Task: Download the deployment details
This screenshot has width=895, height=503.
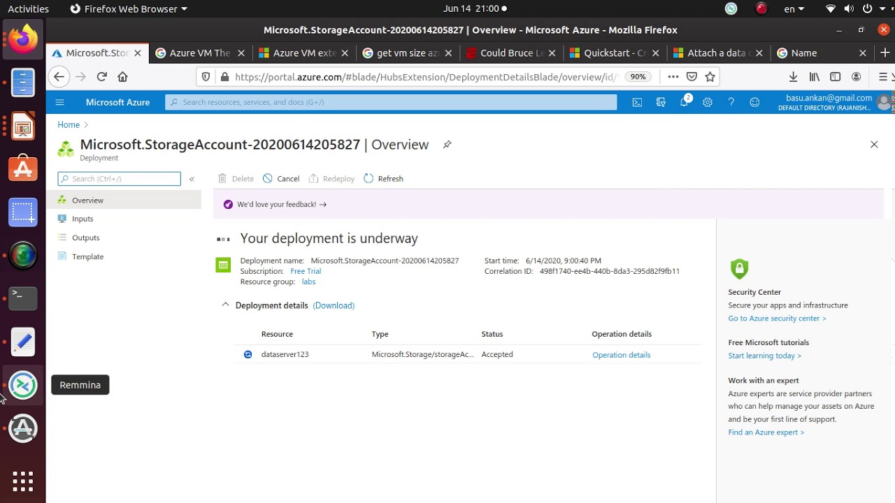Action: click(334, 305)
